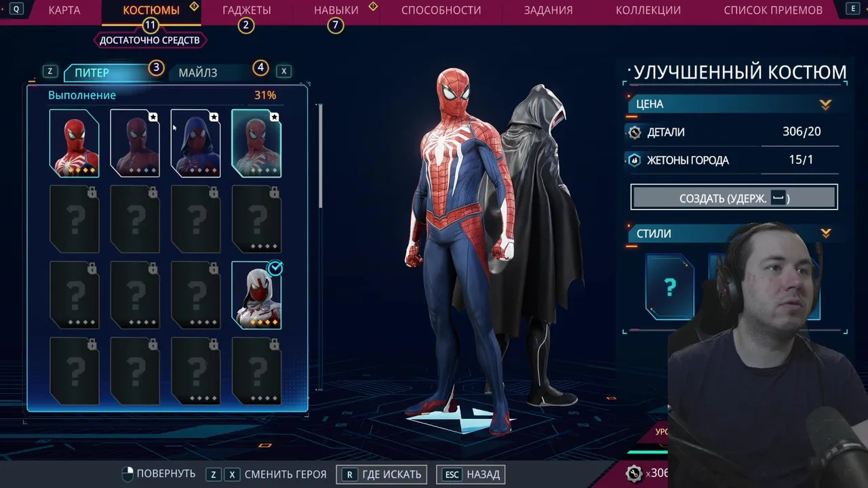Click the badge 11 under КОСТЮМЫ

click(x=150, y=25)
